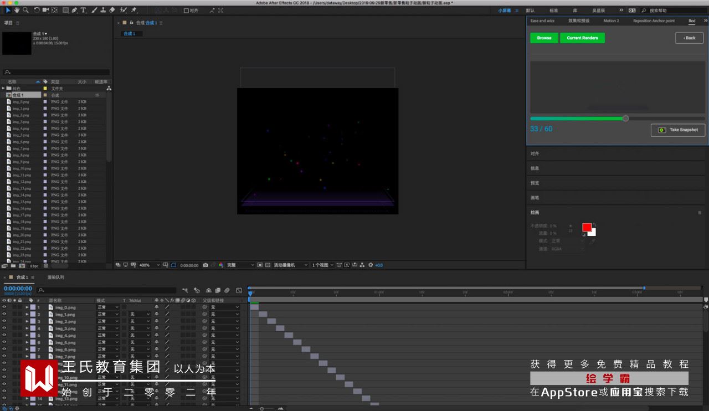
Task: Expand the img_0.png layer properties
Action: point(27,307)
